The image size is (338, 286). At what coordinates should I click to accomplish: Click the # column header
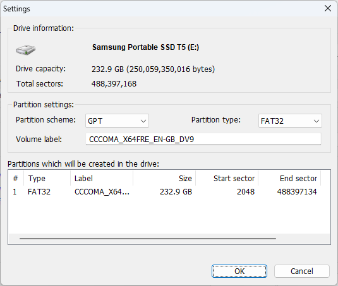point(16,178)
